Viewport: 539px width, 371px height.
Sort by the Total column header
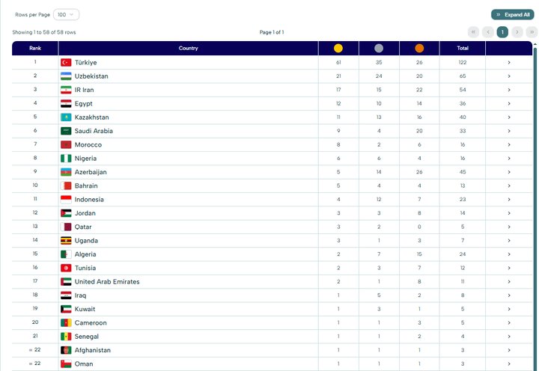pos(463,49)
